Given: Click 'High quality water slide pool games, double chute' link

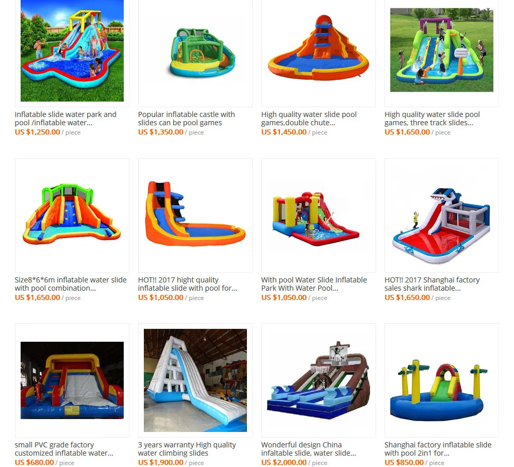Looking at the screenshot, I should (309, 119).
